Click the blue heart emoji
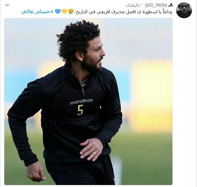Viewport: 197px width, 187px height. [x=58, y=11]
